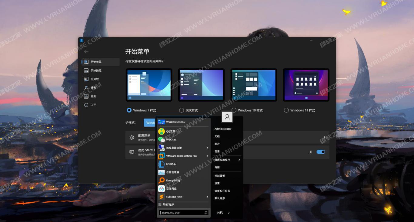Click 所有程序 to show all programs
The height and width of the screenshot is (222, 414).
coord(169,205)
